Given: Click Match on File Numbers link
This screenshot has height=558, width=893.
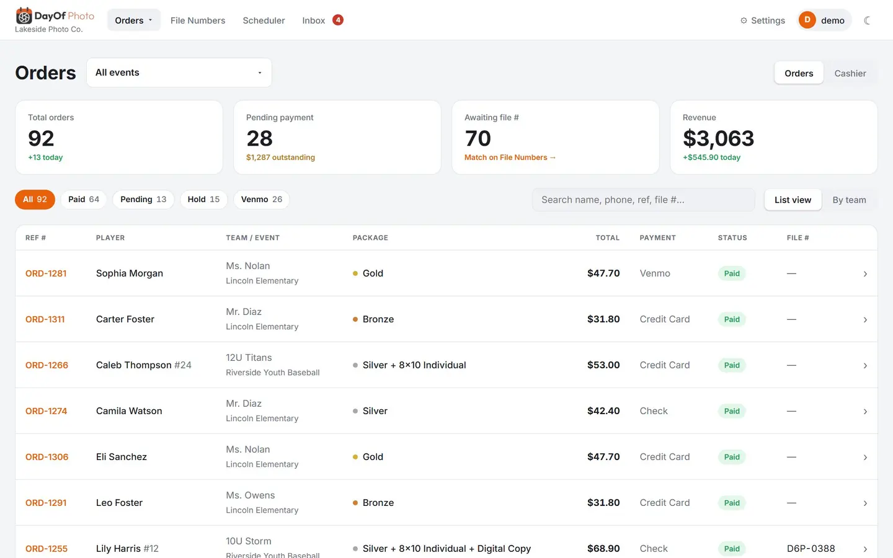Looking at the screenshot, I should click(510, 157).
